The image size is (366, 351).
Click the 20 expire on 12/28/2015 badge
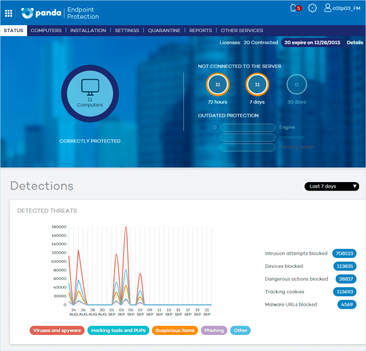[312, 43]
